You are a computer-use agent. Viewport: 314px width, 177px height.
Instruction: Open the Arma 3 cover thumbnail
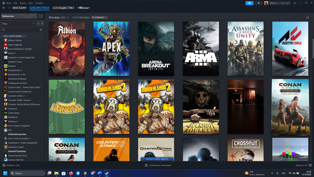pyautogui.click(x=201, y=49)
